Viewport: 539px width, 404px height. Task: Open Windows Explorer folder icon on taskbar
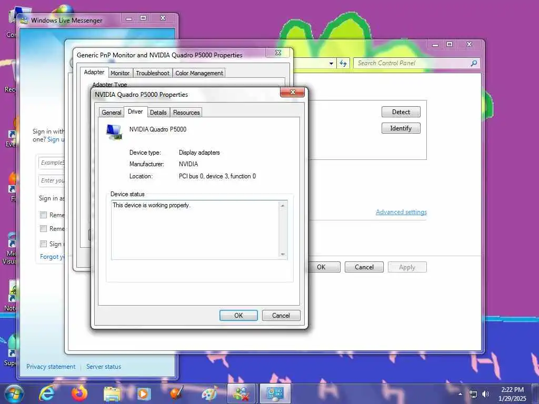coord(112,393)
